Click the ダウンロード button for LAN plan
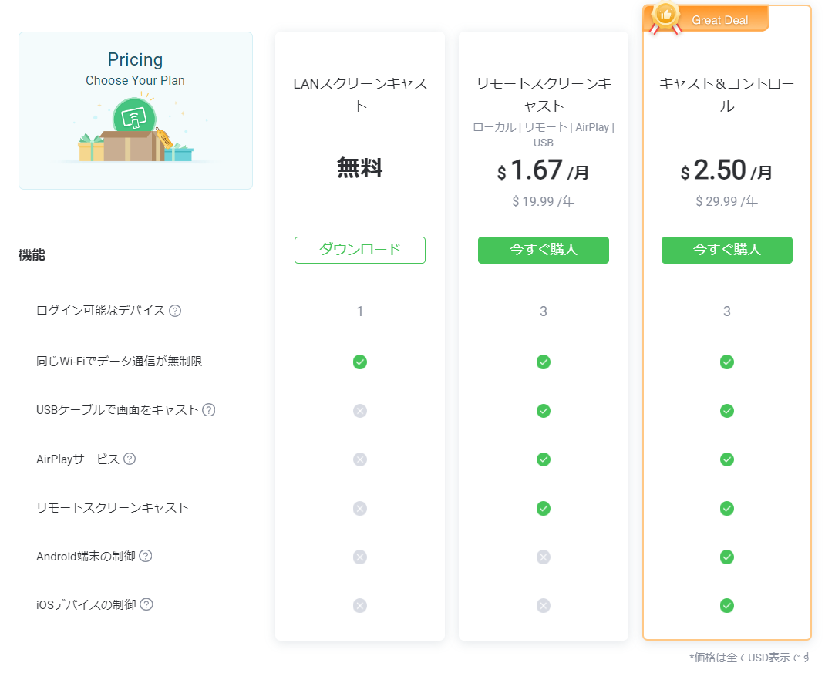 click(359, 250)
